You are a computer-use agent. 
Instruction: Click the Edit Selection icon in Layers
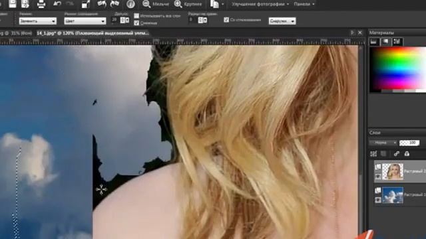373,154
